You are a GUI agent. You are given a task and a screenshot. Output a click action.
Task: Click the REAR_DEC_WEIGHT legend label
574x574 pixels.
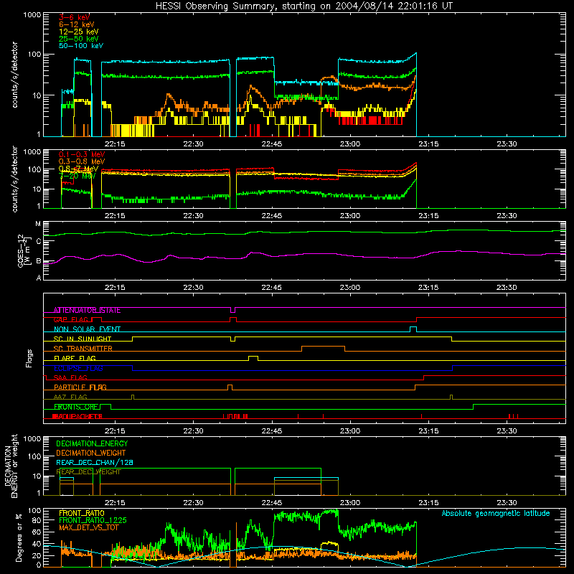click(88, 472)
